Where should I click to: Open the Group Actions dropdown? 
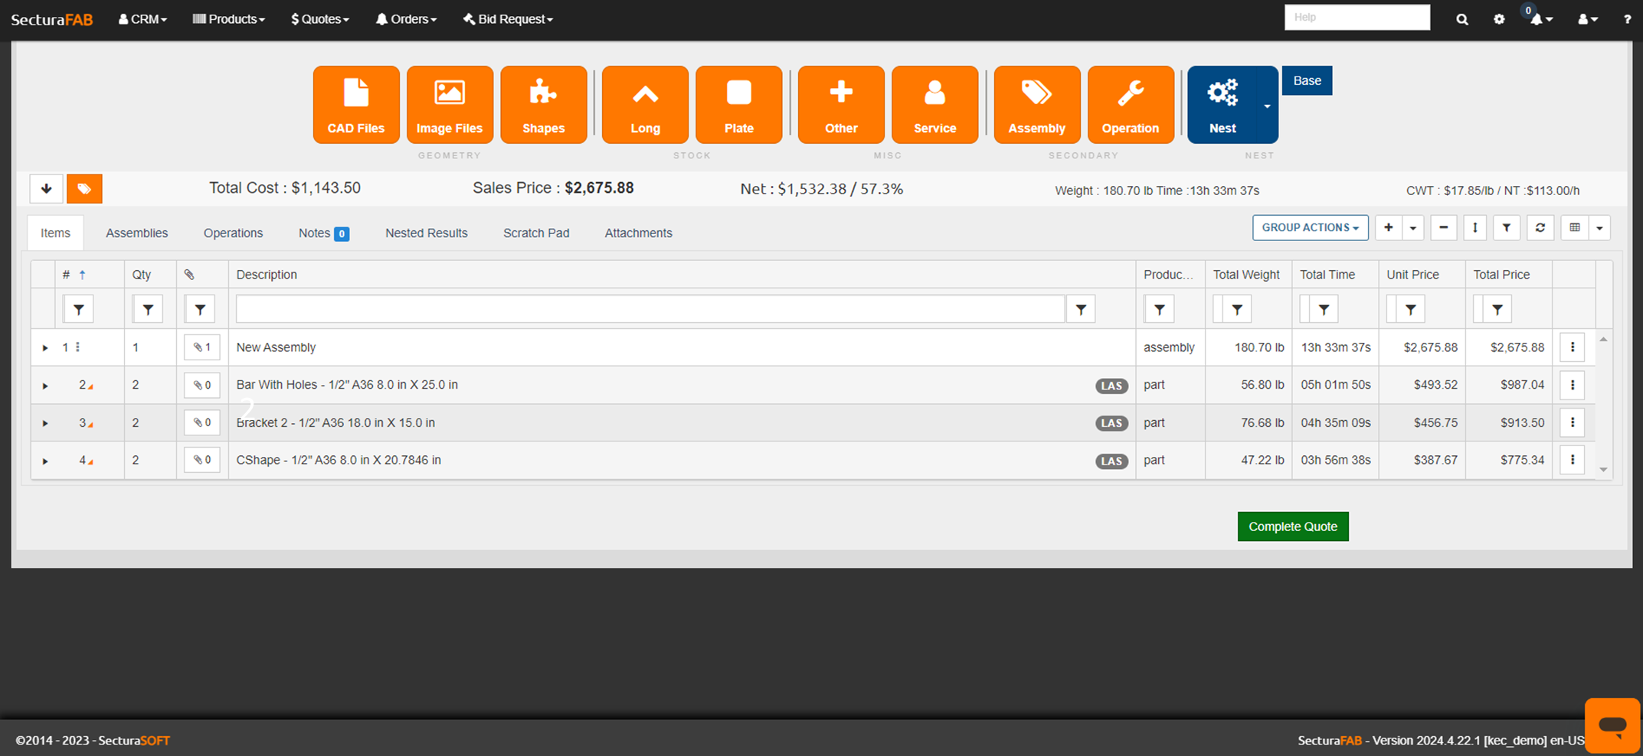pyautogui.click(x=1310, y=228)
